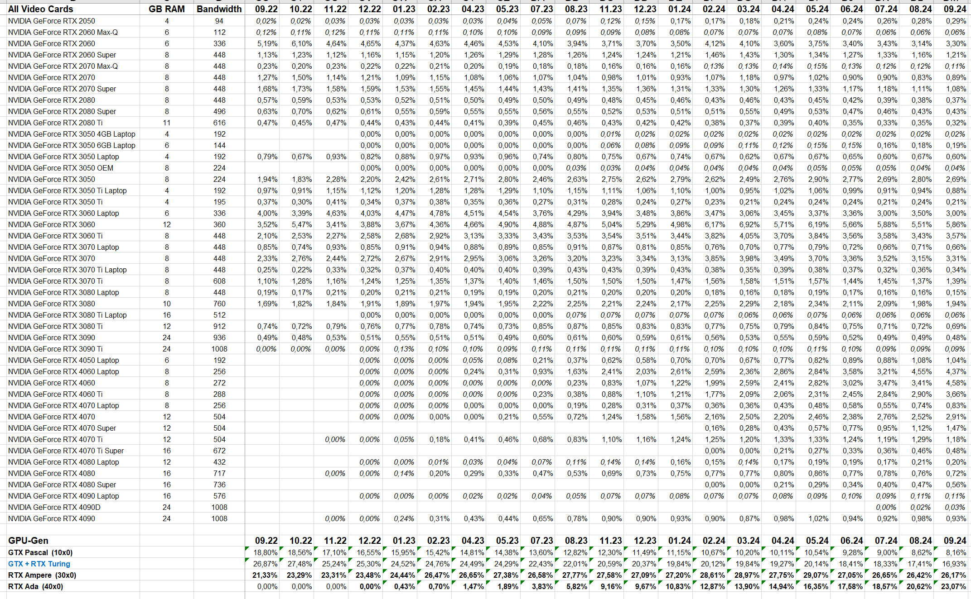This screenshot has width=971, height=599.
Task: Select the GB RAM cell for RTX 2080 Ti
Action: pos(167,123)
